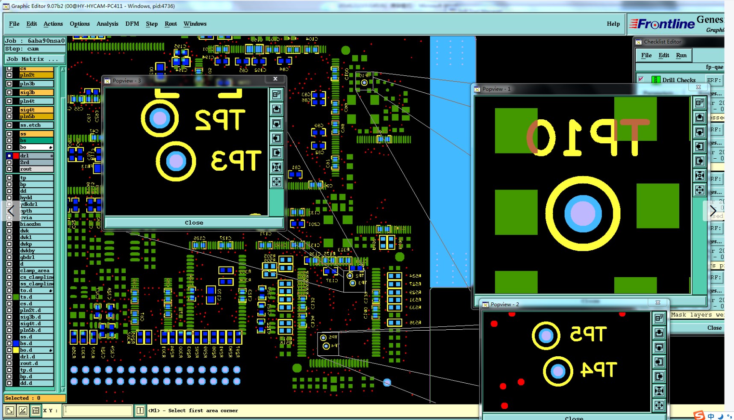Viewport: 734px width, 420px height.
Task: Click the Popview 2 pan-right icon
Action: coord(659,376)
